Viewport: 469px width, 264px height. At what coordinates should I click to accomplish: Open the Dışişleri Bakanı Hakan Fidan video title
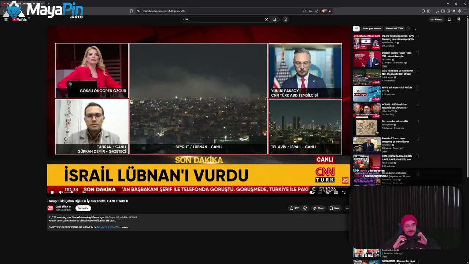coord(397,55)
